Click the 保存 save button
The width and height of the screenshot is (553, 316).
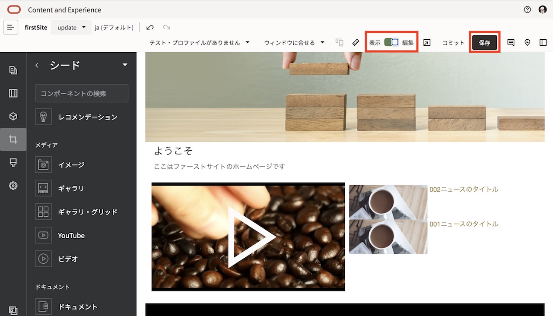pos(484,42)
